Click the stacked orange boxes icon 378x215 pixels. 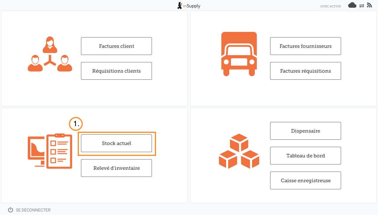click(x=239, y=151)
